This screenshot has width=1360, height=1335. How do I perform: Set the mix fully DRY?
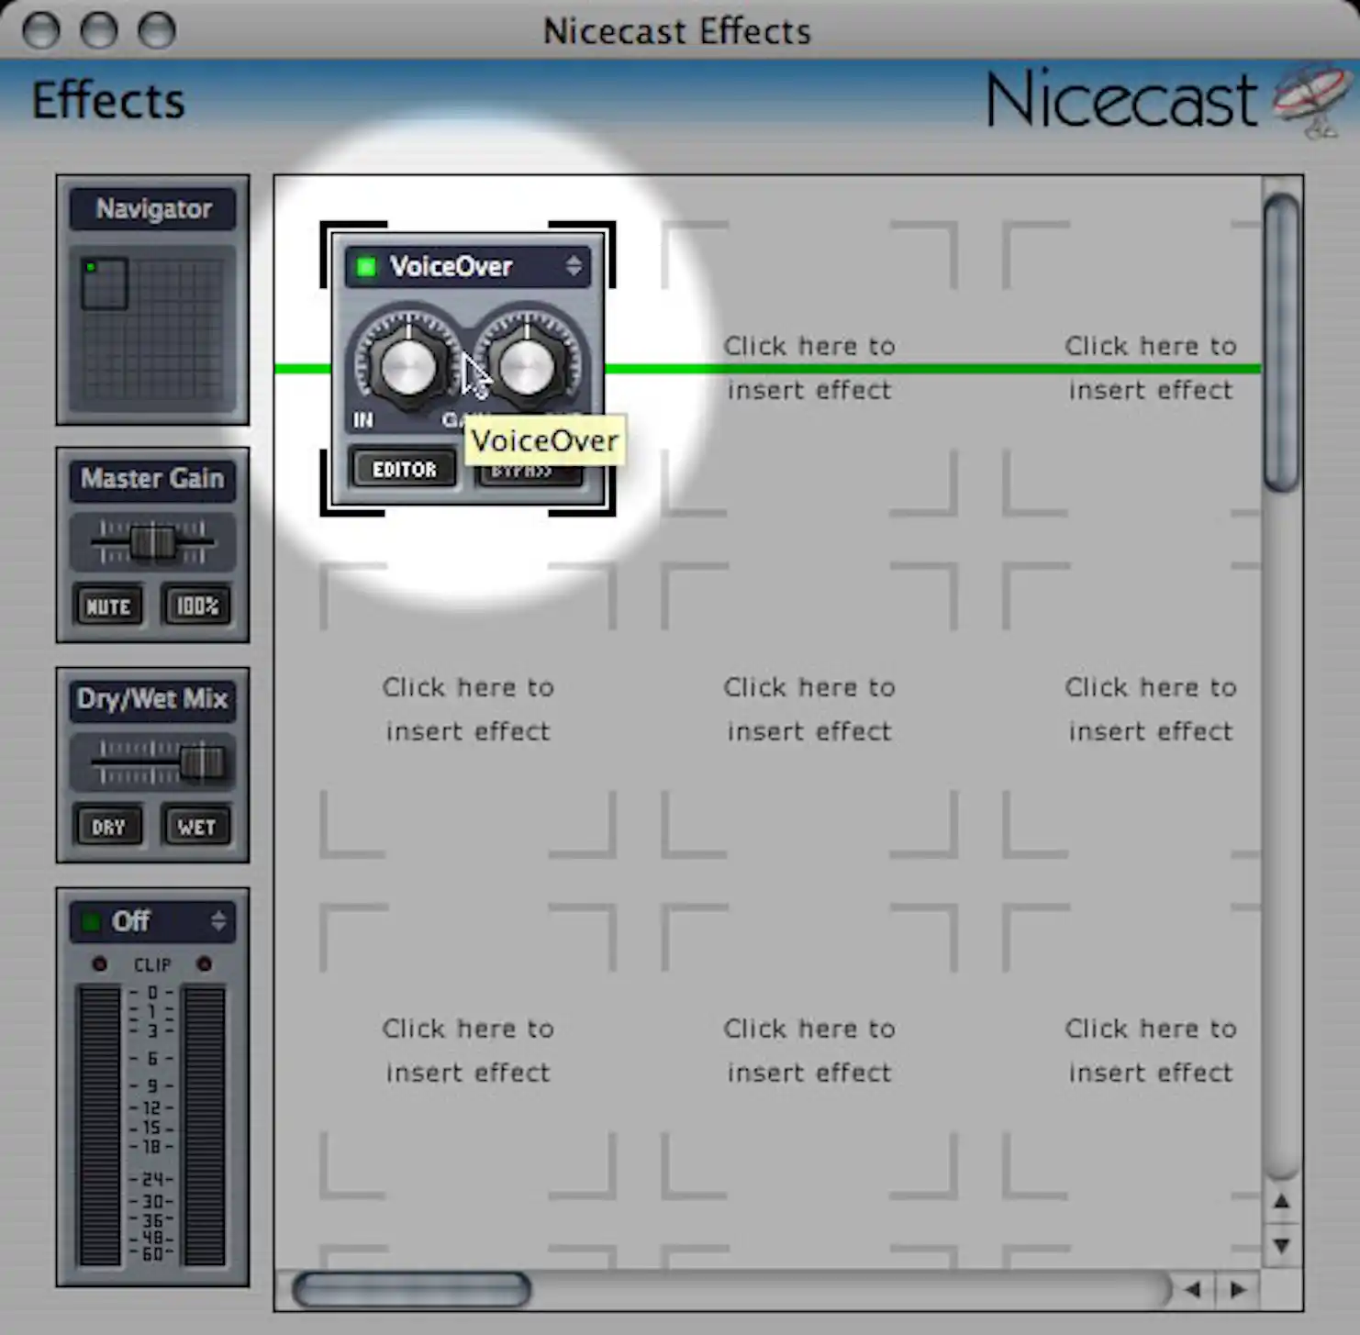pyautogui.click(x=109, y=826)
